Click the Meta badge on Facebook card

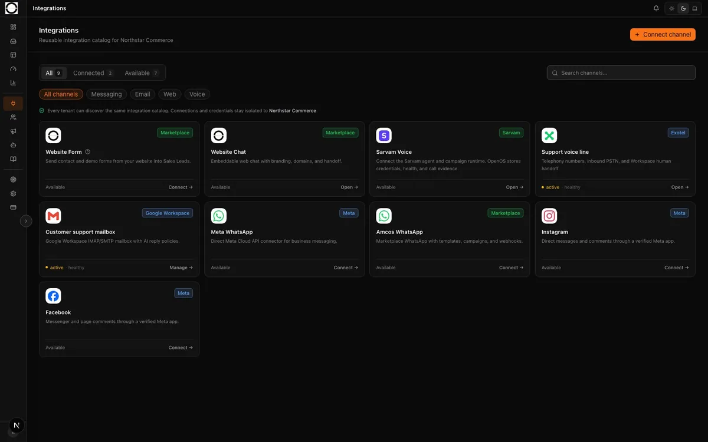tap(183, 293)
